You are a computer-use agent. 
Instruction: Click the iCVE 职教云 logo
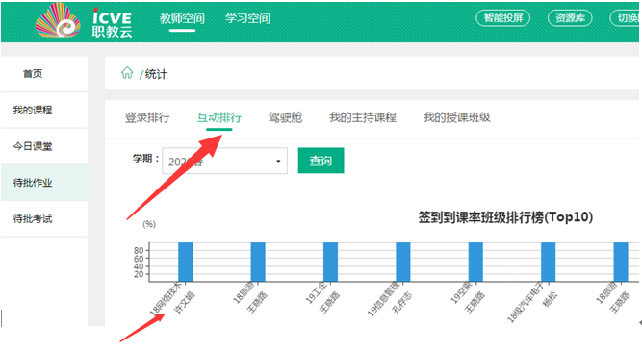pos(84,20)
